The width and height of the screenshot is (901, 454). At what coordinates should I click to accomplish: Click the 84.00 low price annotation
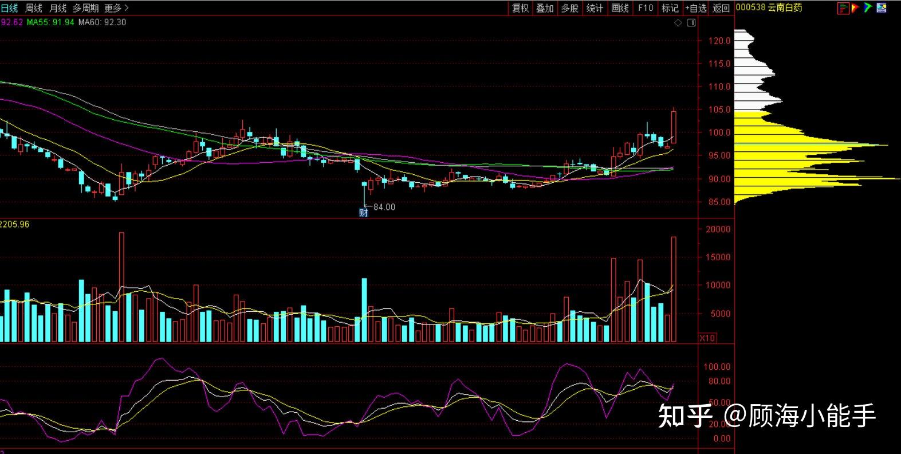(x=384, y=207)
